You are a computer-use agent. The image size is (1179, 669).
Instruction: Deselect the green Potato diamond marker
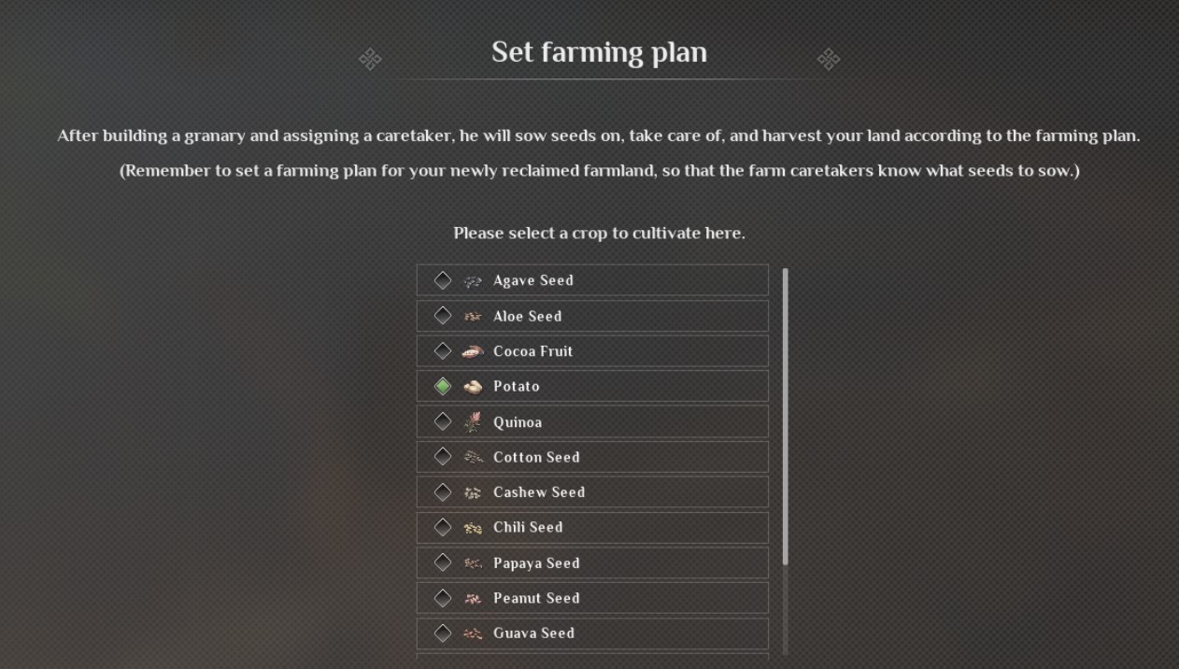(443, 386)
